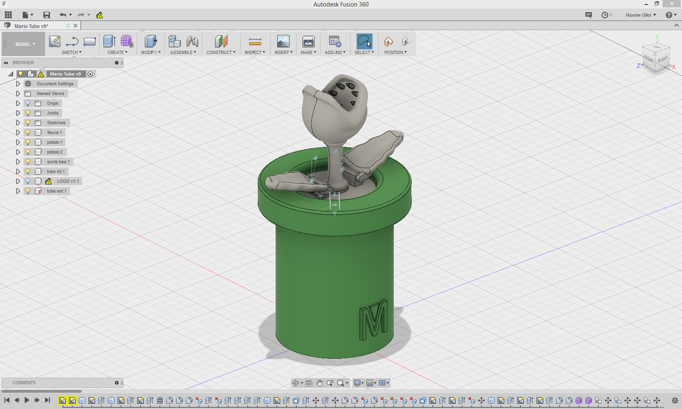
Task: Play the timeline
Action: tap(27, 400)
